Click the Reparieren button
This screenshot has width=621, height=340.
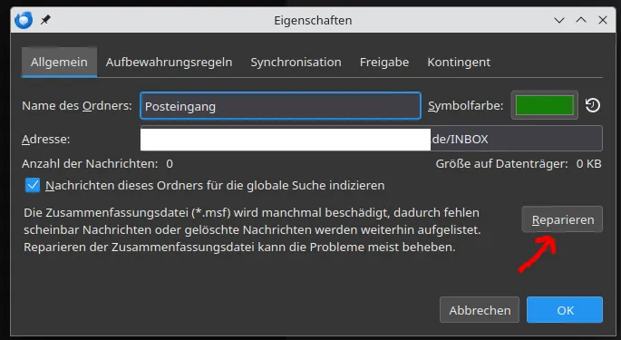coord(562,219)
